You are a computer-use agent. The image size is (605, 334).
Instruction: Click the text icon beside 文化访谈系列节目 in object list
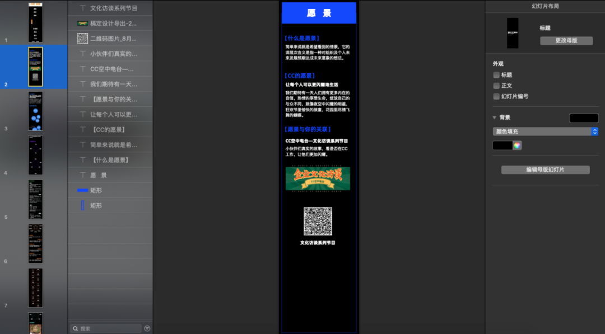tap(82, 8)
